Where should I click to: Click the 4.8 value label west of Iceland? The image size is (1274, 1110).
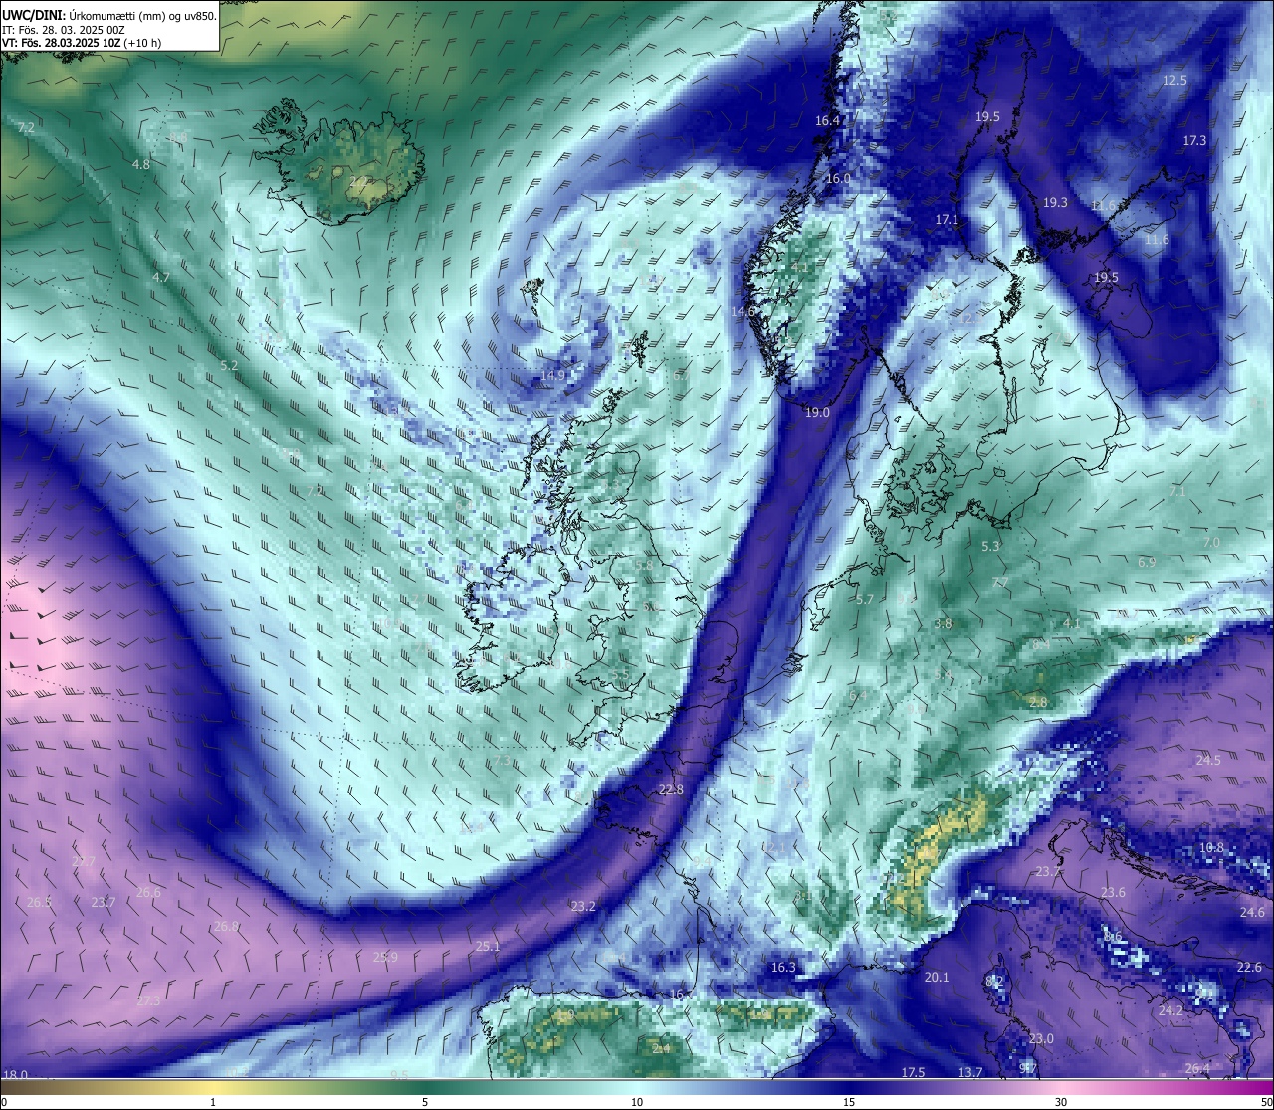(x=141, y=165)
